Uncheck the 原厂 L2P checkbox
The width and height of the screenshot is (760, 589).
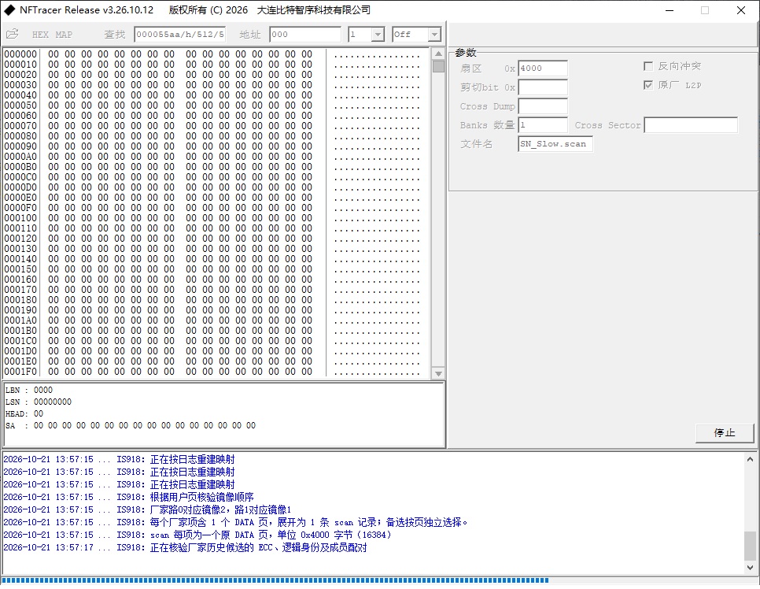click(x=648, y=85)
